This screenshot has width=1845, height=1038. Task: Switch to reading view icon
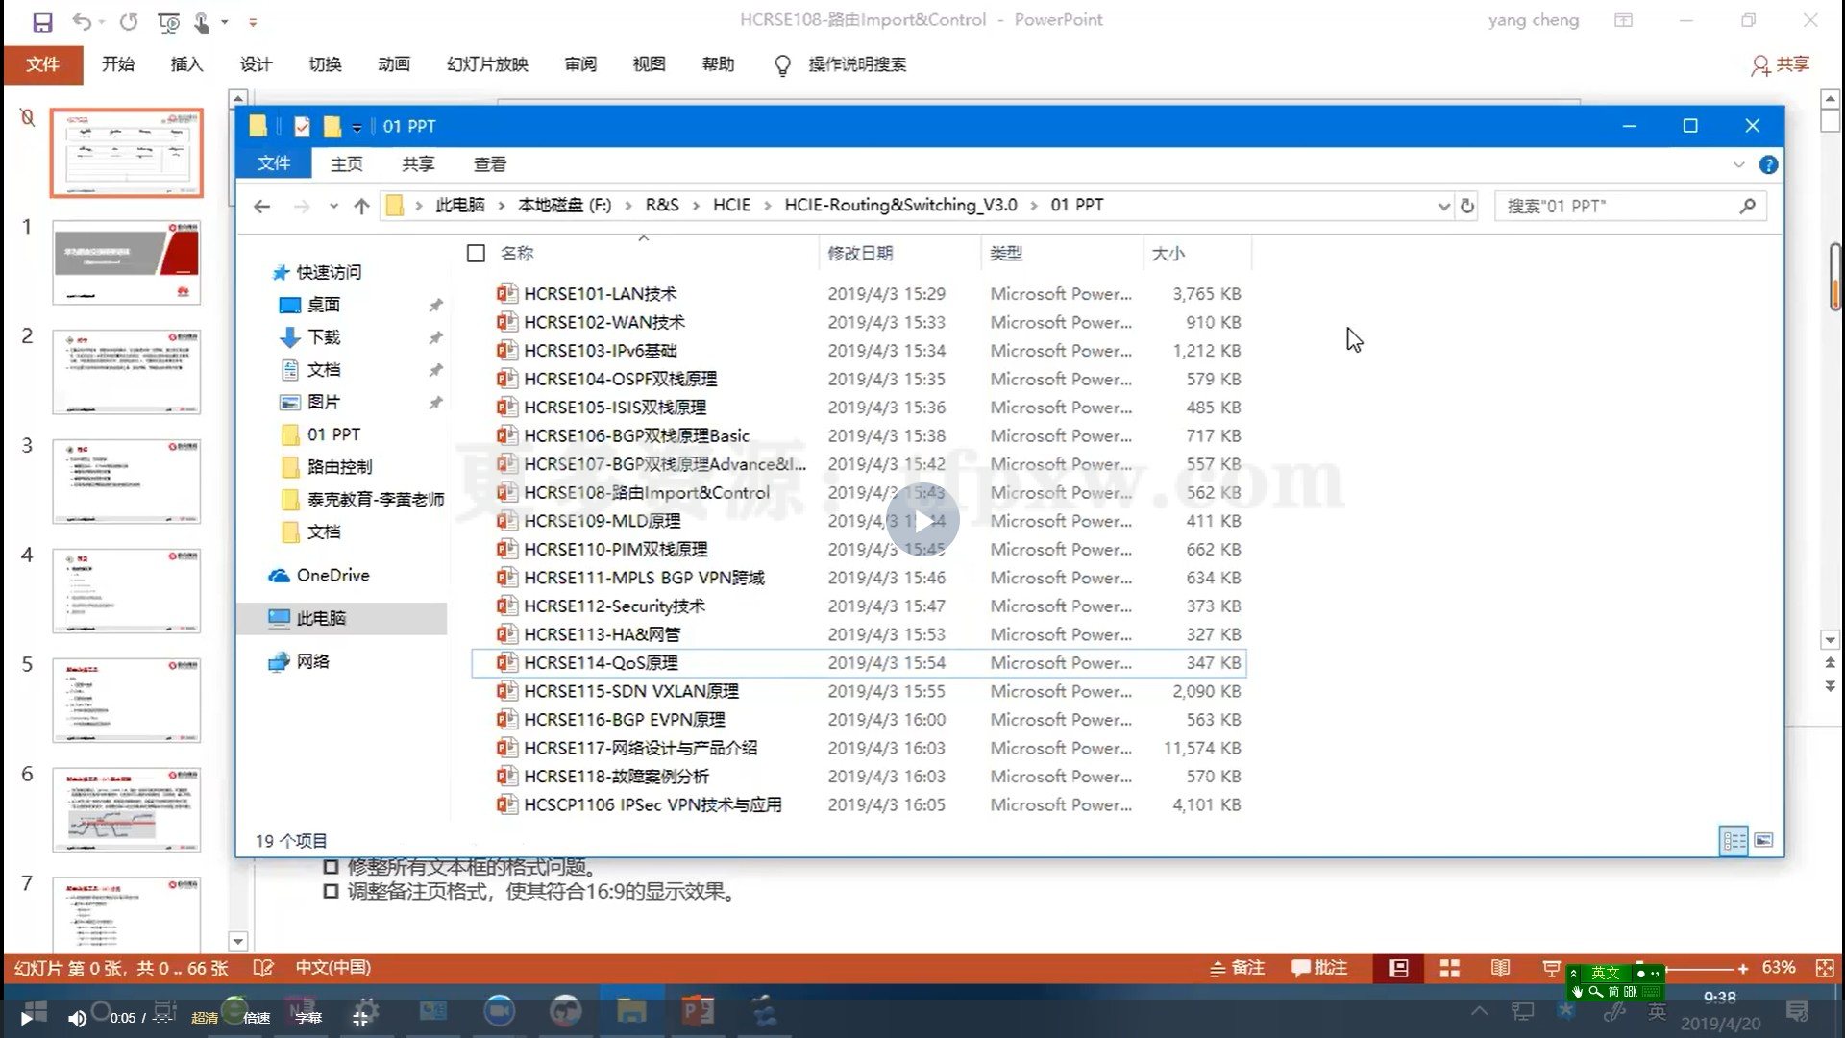click(1500, 968)
